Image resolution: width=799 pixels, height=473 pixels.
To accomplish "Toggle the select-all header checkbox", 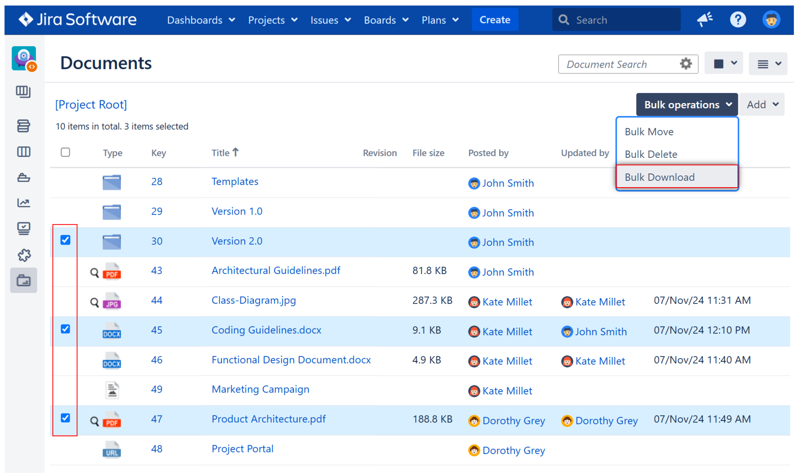I will (x=65, y=152).
